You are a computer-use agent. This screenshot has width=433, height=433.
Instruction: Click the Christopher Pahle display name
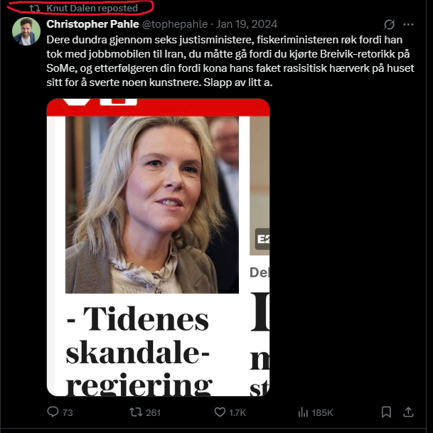click(x=92, y=24)
